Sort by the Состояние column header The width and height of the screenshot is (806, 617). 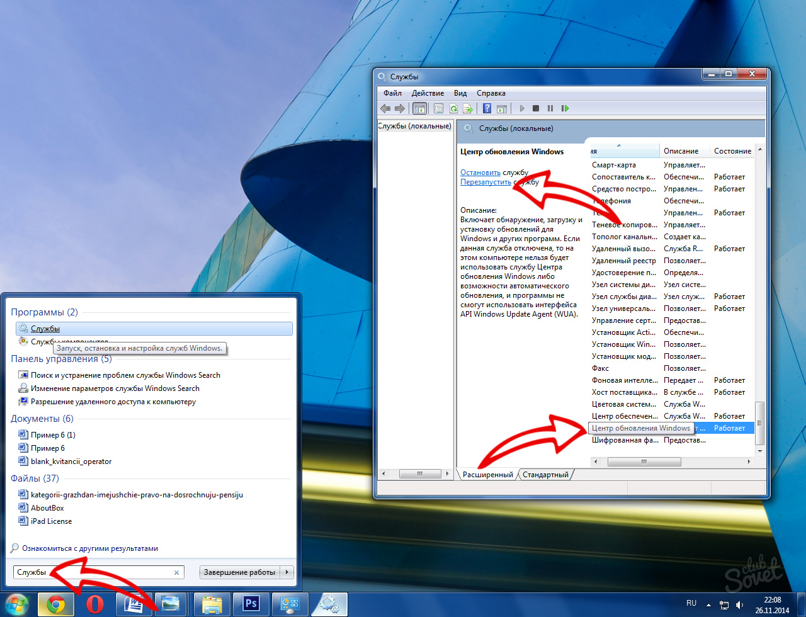coord(732,151)
